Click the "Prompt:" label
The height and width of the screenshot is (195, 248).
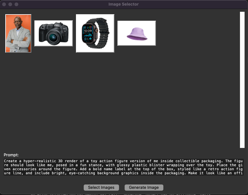[11, 155]
